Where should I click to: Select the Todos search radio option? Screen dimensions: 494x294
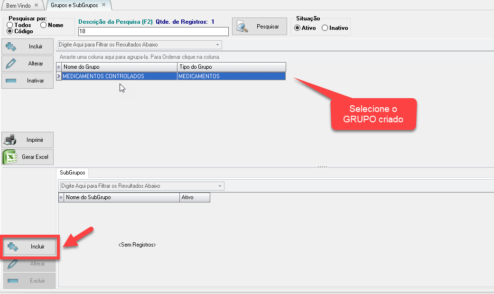10,25
